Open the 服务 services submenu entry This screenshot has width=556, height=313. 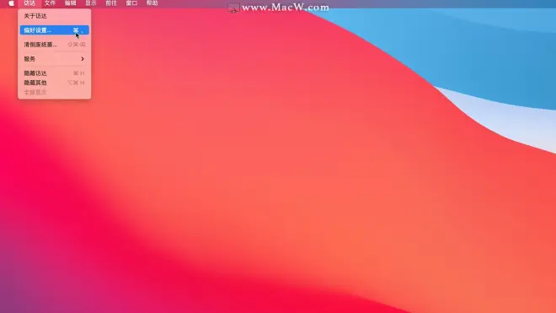[54, 59]
